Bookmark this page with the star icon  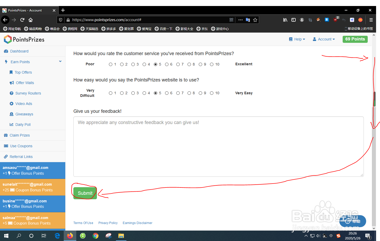tap(255, 20)
